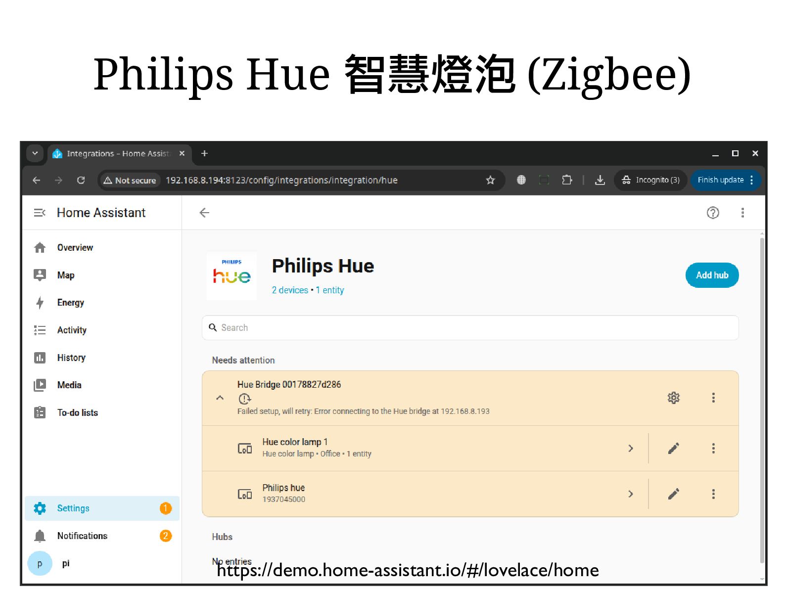Toggle the Home Assistant sidebar menu
Image resolution: width=785 pixels, height=589 pixels.
click(40, 213)
